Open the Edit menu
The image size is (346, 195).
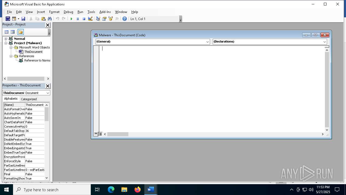click(19, 12)
